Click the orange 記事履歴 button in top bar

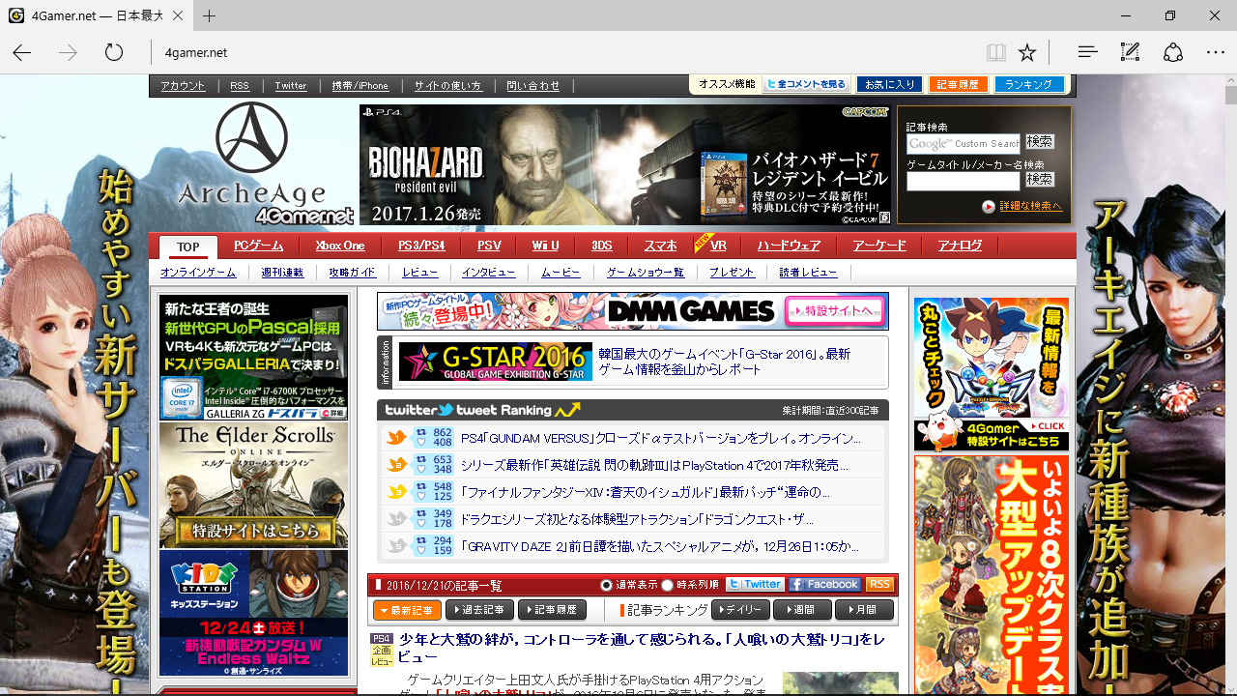958,84
